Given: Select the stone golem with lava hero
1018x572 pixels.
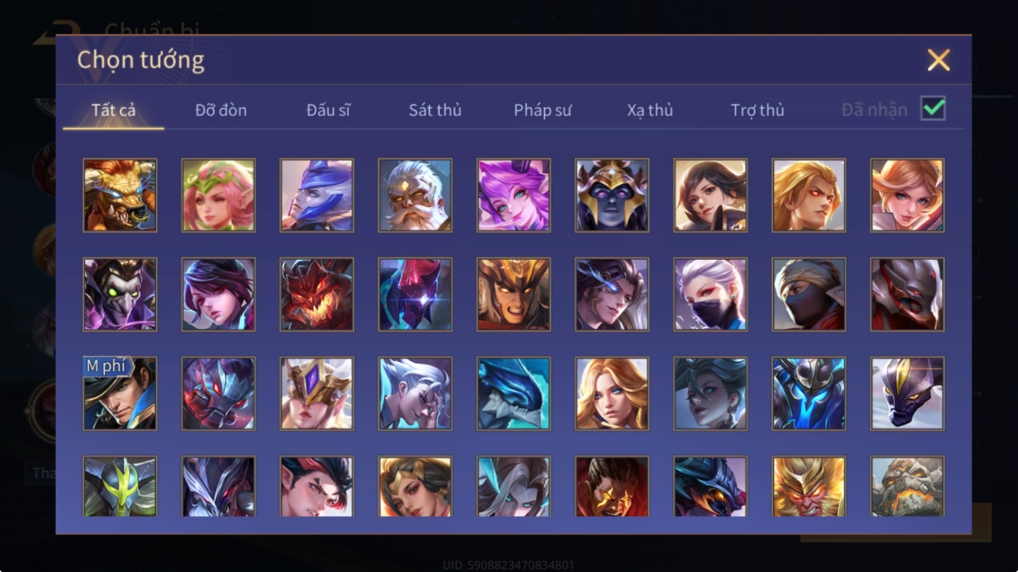Looking at the screenshot, I should click(x=906, y=486).
